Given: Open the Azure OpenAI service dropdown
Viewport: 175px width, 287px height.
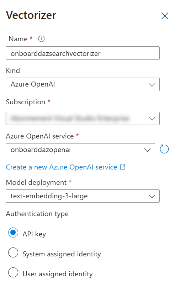Looking at the screenshot, I should coord(80,150).
